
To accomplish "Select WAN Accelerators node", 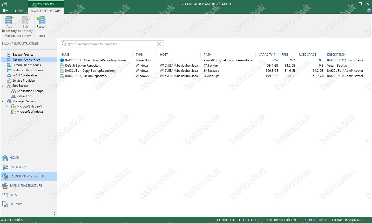I will coord(25,75).
